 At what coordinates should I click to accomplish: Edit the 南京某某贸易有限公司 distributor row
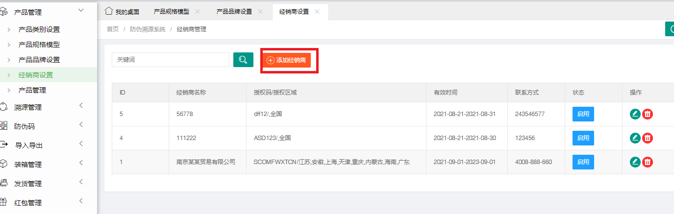click(x=635, y=162)
